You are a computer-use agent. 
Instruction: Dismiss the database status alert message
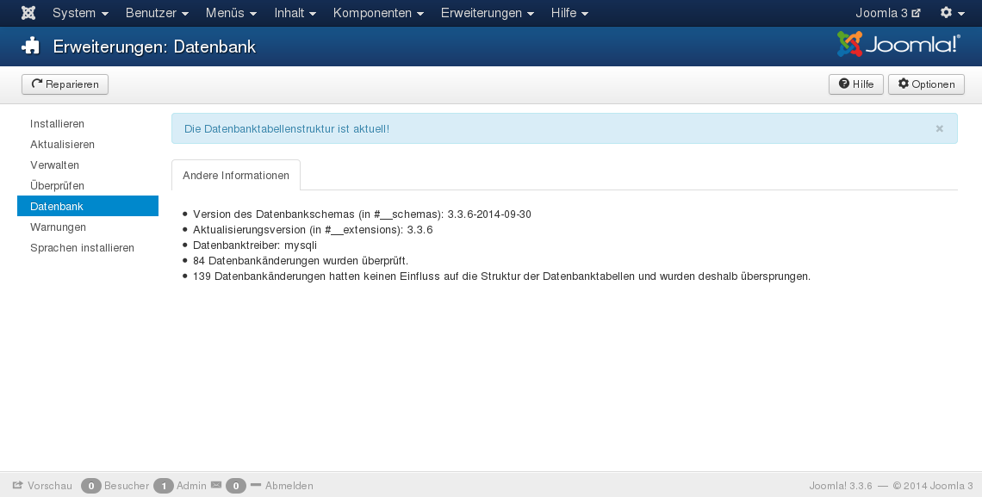[939, 128]
